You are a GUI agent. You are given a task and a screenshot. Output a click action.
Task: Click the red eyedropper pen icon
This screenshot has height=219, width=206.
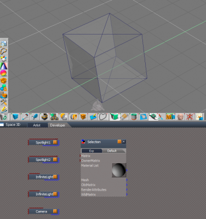25,117
